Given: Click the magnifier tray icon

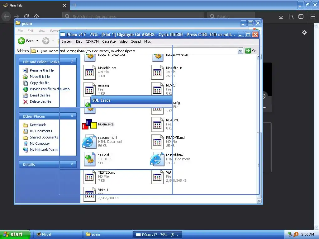Looking at the screenshot, I should (296, 234).
